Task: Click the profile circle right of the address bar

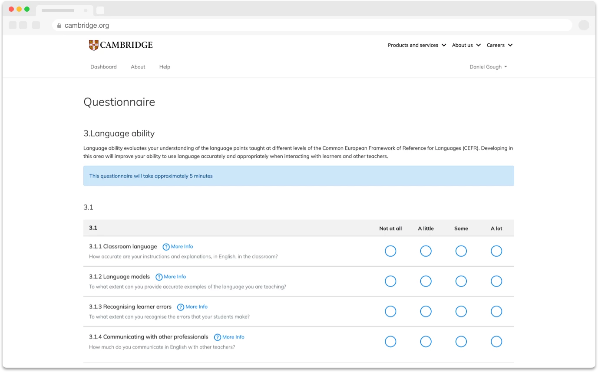Action: (584, 25)
